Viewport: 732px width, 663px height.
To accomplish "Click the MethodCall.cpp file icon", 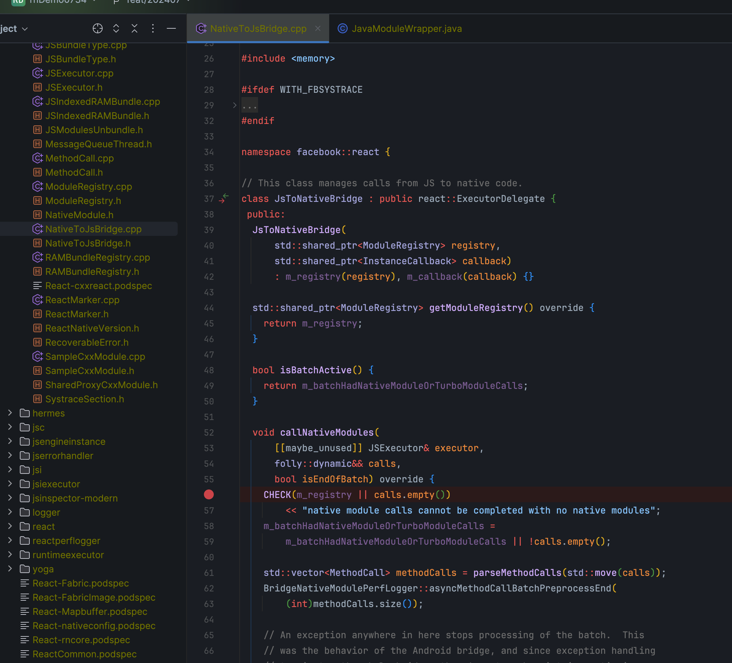I will pos(38,158).
